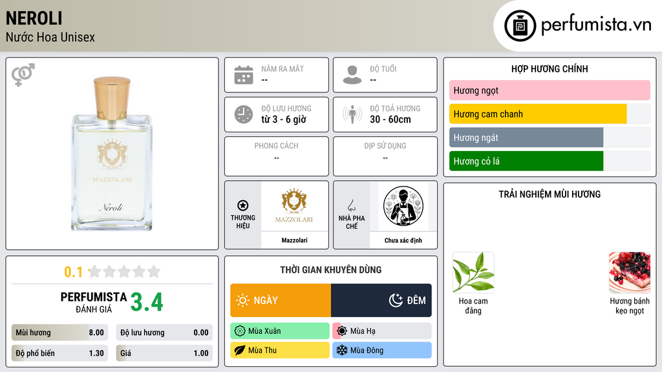The width and height of the screenshot is (662, 372).
Task: Click the sun icon beside Mùa Hạ
Action: point(342,331)
